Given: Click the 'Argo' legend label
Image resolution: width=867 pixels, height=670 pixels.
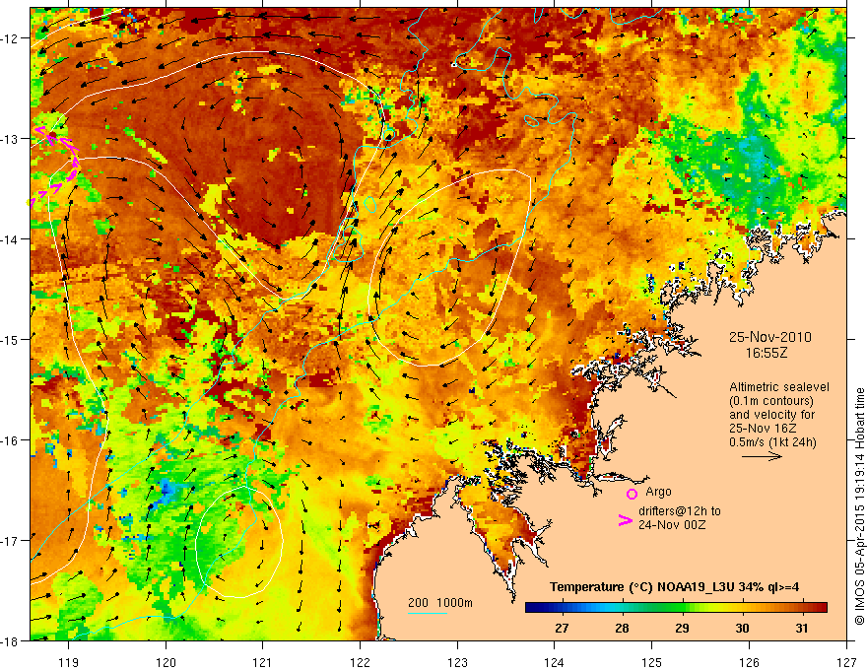Looking at the screenshot, I should (x=658, y=492).
